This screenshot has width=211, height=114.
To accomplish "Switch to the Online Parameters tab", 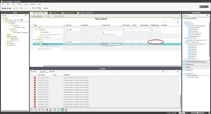I will (x=58, y=16).
